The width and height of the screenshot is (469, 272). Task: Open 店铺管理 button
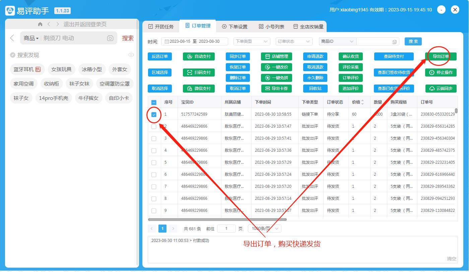click(276, 56)
